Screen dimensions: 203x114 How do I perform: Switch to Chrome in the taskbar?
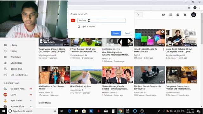[120, 111]
